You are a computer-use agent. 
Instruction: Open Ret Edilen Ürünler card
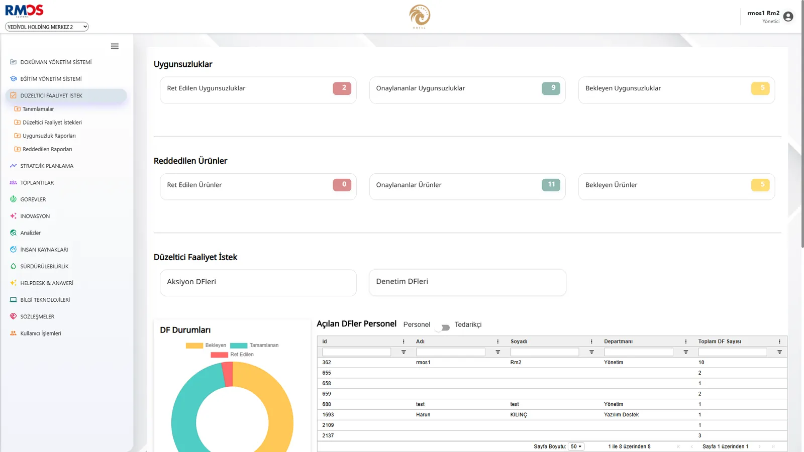pos(258,187)
